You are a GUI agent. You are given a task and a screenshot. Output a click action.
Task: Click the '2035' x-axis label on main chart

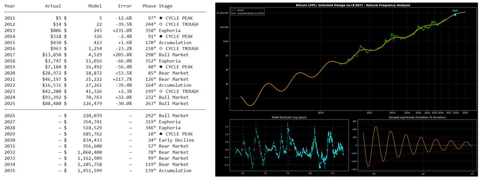coord(465,112)
